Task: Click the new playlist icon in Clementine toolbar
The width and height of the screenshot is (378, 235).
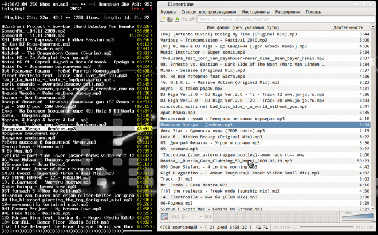Action: click(x=162, y=19)
